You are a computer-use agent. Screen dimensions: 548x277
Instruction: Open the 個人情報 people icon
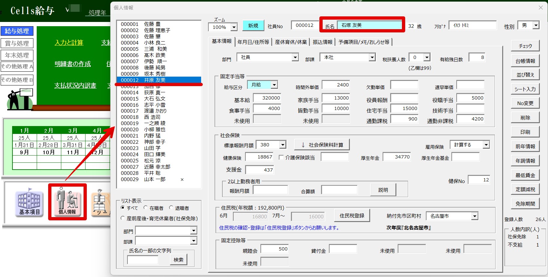67,202
